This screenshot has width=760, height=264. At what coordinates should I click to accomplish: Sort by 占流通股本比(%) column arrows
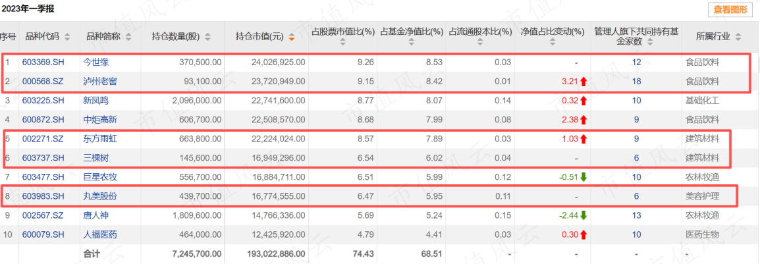480,42
